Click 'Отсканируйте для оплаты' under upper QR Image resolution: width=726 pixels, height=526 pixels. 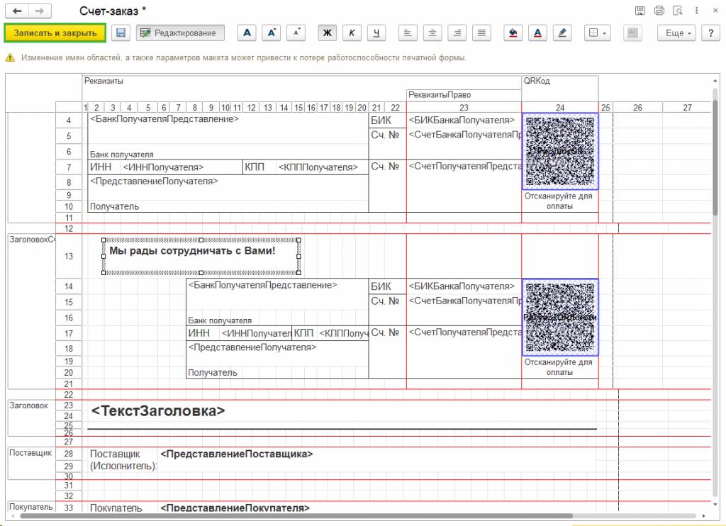point(559,201)
